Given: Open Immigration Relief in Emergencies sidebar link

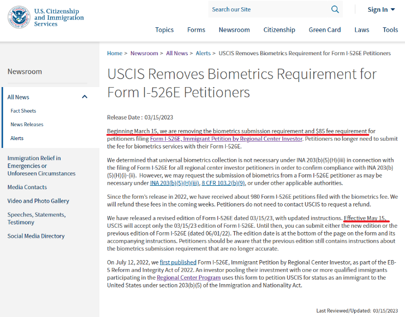Looking at the screenshot, I should [41, 166].
